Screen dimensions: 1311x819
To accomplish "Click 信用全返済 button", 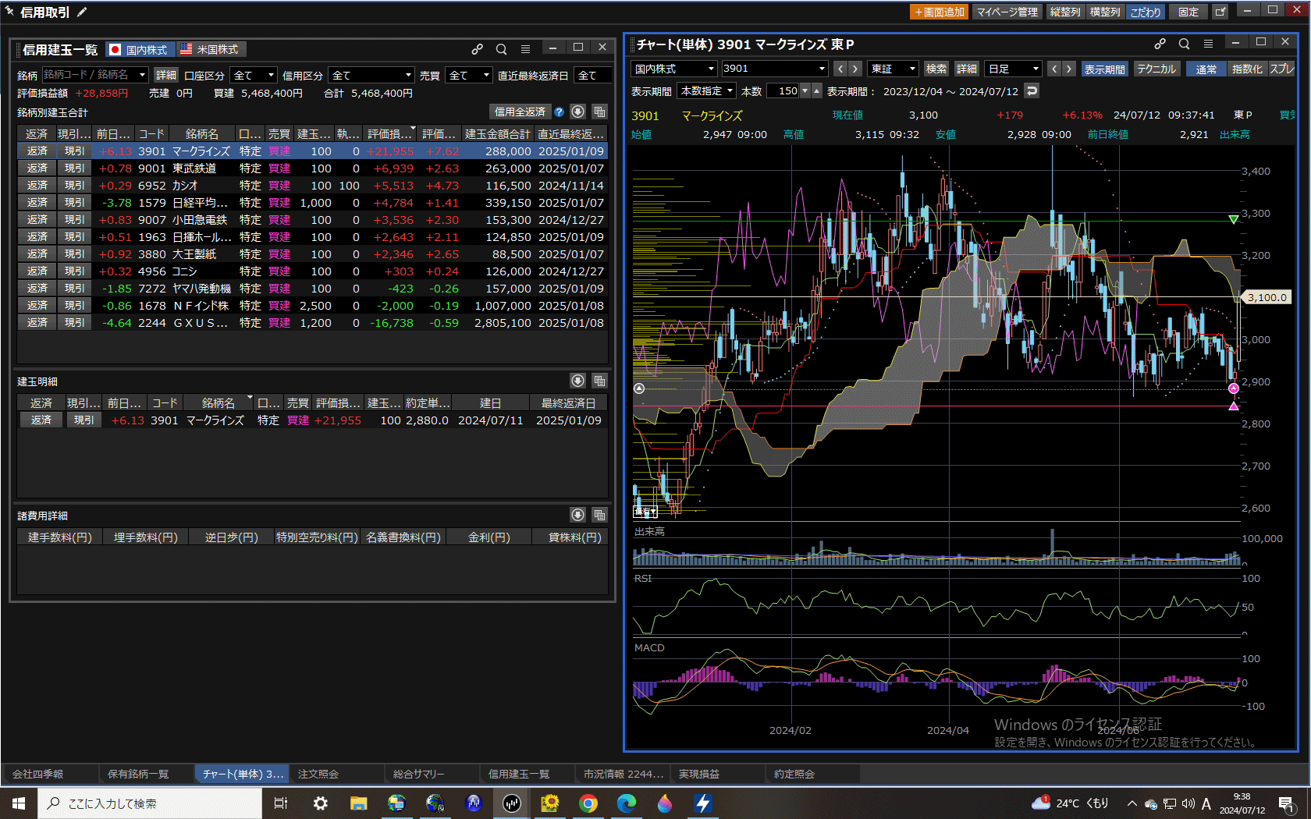I will [x=520, y=112].
